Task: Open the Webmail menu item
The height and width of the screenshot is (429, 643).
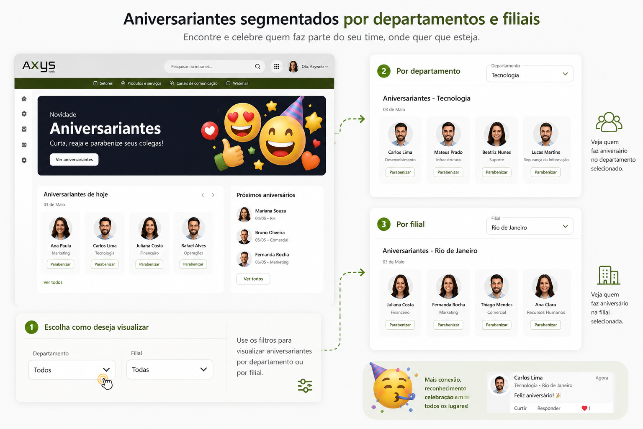Action: 237,83
